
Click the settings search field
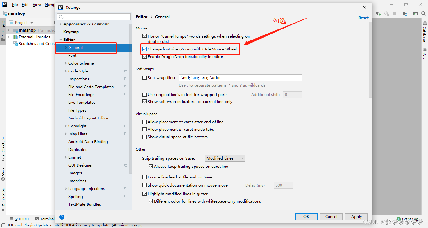pos(94,17)
